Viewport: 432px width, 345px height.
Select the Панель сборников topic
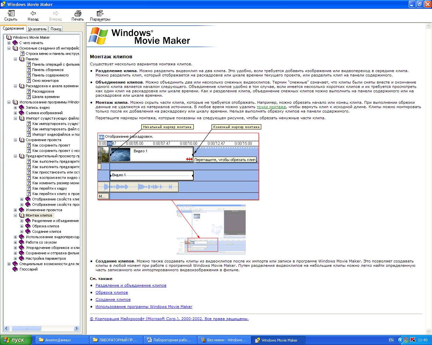click(x=48, y=70)
